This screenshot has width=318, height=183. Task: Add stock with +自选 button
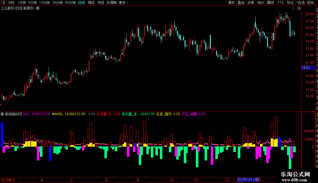pyautogui.click(x=300, y=3)
